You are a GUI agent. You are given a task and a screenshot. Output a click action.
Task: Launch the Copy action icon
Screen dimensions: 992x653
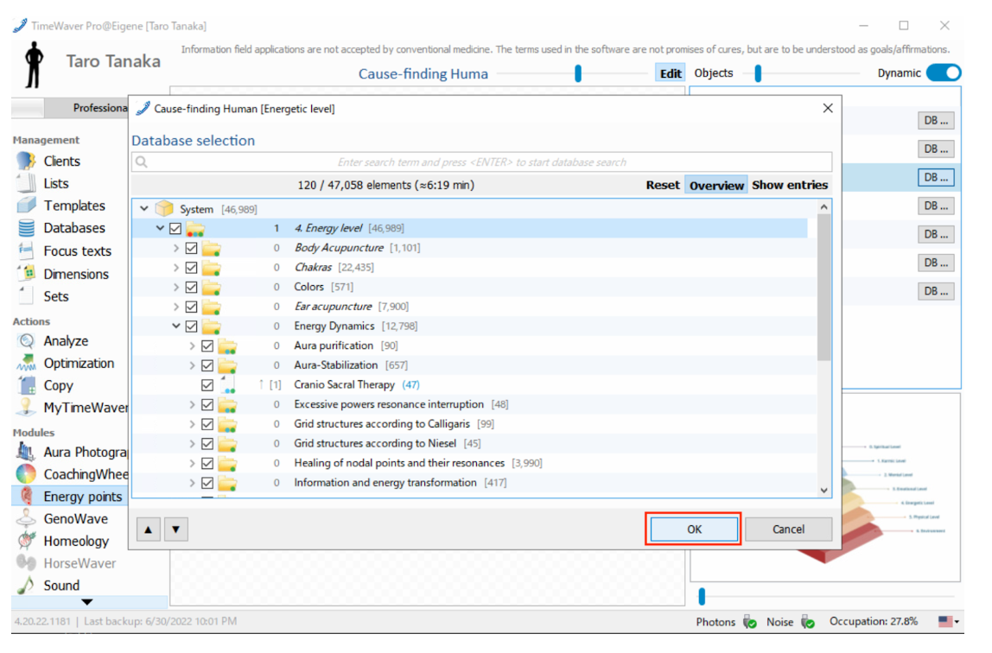tap(27, 385)
